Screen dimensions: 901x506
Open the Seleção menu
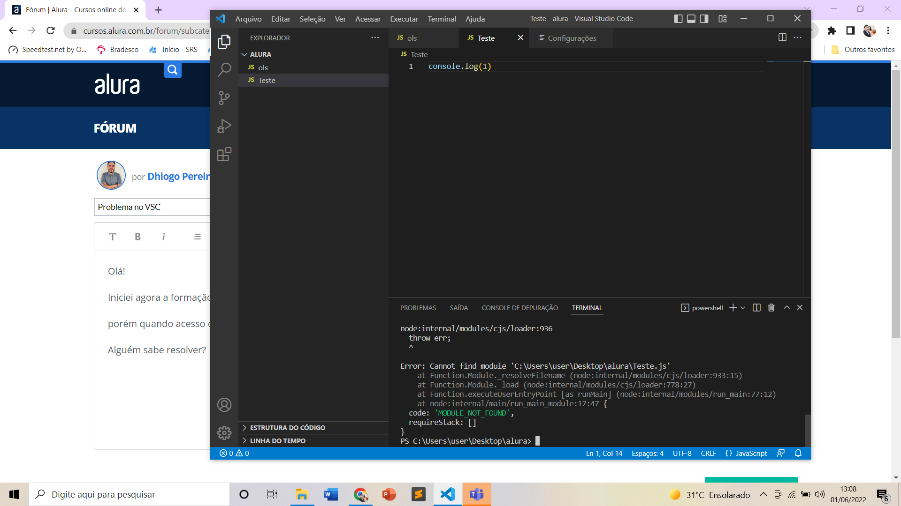(x=313, y=19)
